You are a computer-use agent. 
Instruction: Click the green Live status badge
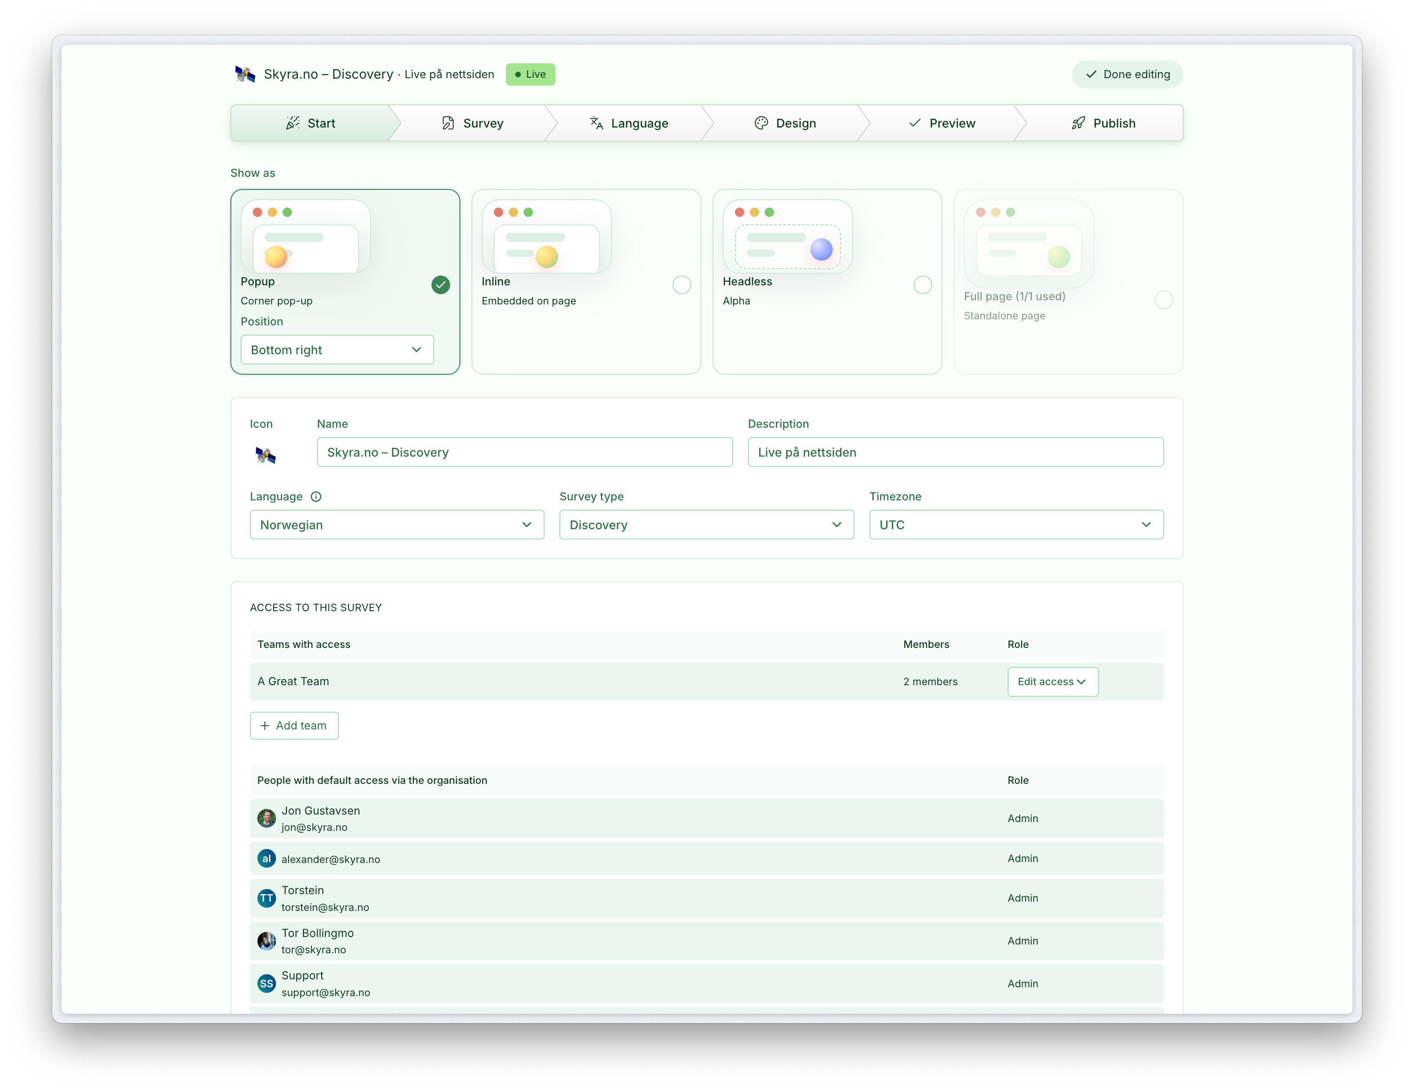coord(530,74)
